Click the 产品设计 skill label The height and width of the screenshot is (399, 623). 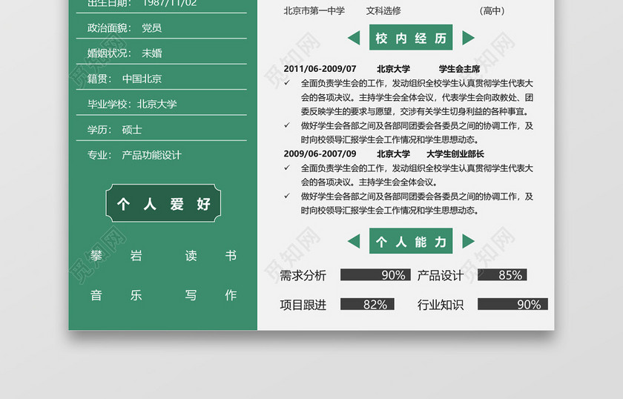pyautogui.click(x=441, y=275)
